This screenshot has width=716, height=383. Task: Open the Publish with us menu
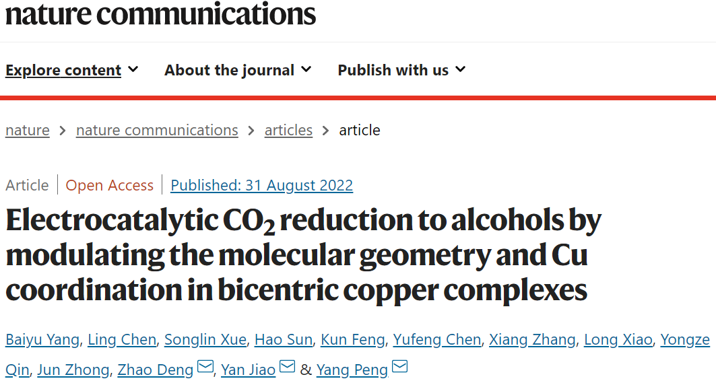click(x=393, y=70)
